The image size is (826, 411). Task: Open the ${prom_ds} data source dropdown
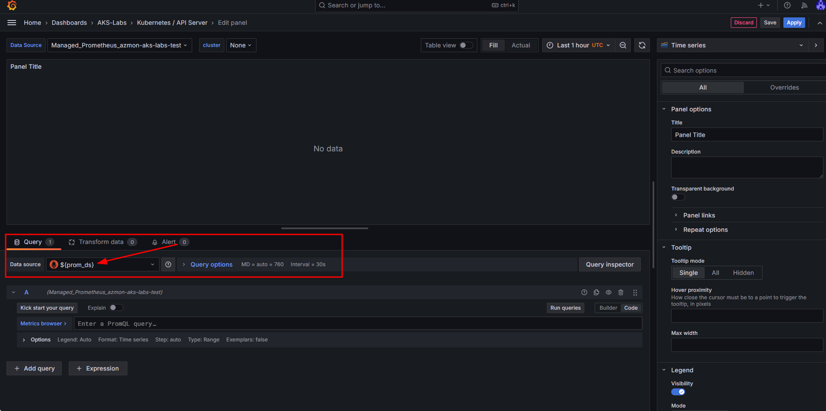(x=103, y=264)
